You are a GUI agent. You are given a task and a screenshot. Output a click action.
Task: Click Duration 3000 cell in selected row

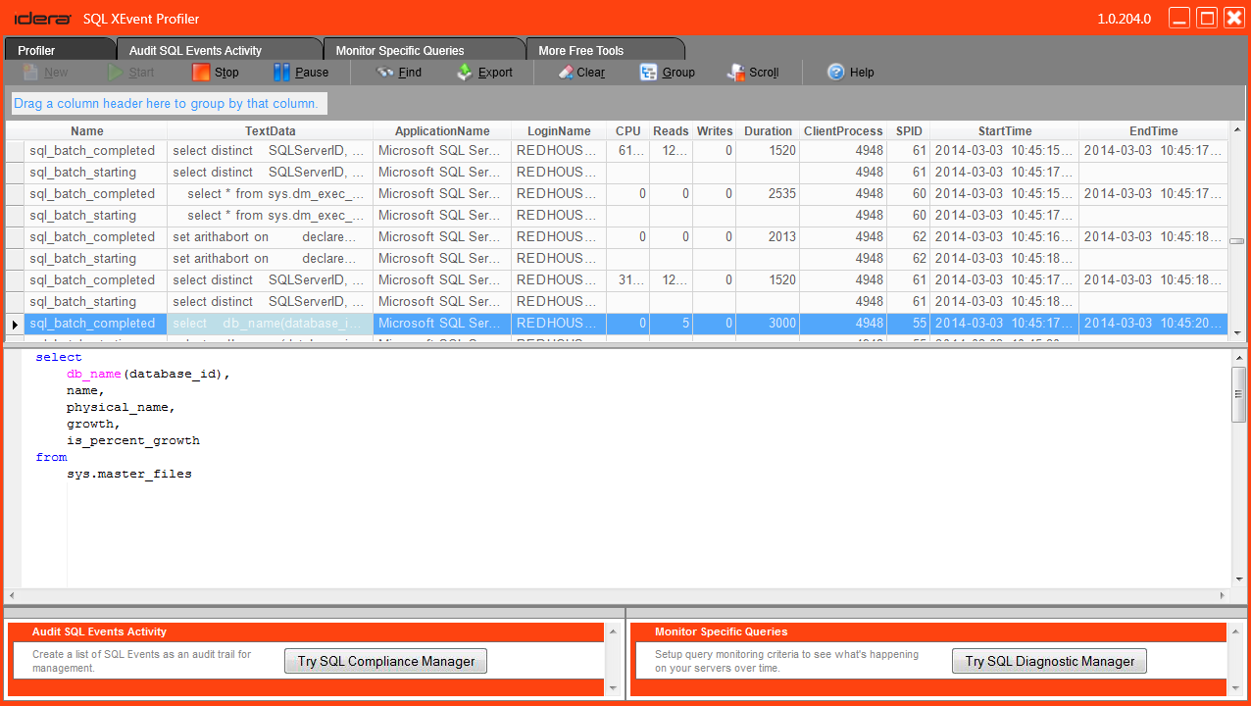768,324
